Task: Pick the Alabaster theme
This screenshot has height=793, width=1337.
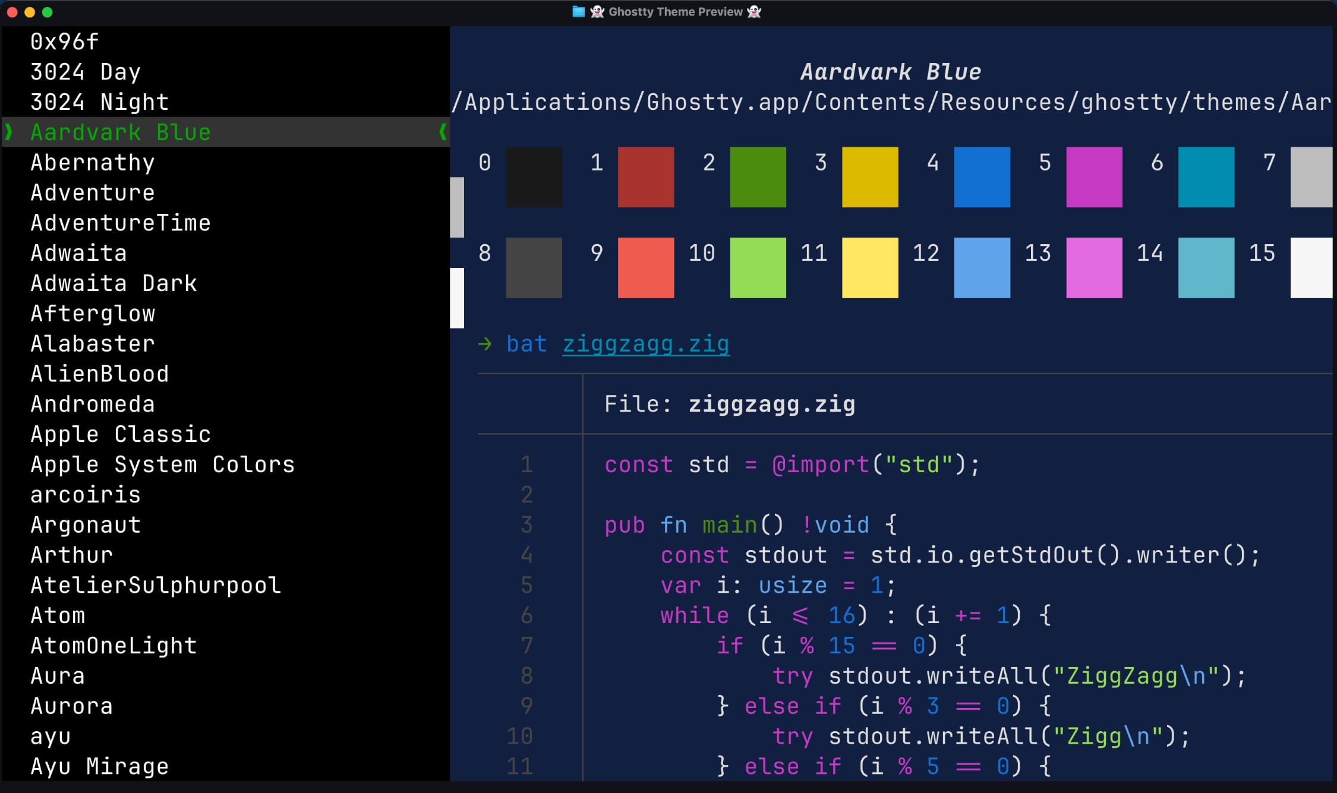Action: pyautogui.click(x=93, y=343)
